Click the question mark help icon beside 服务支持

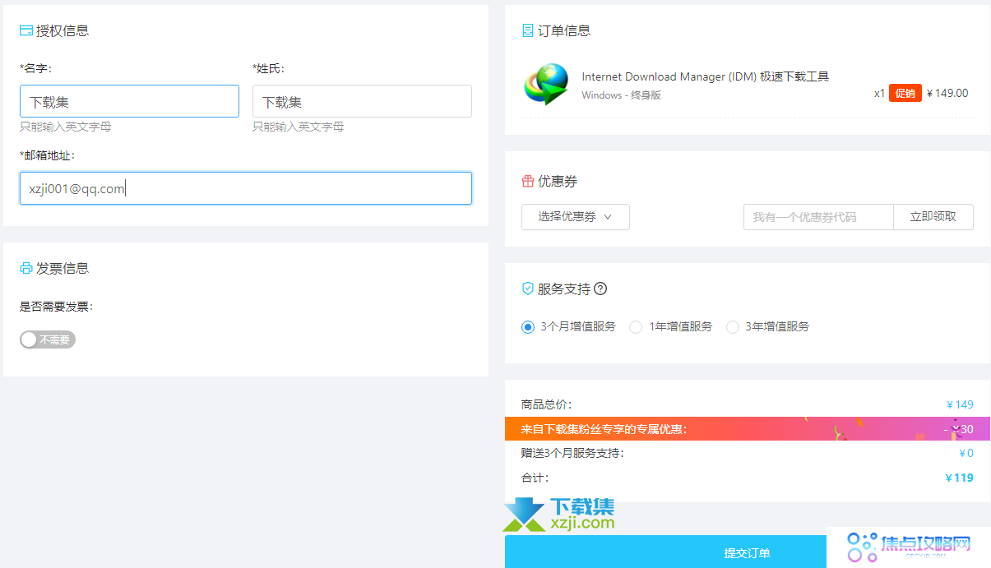pos(600,289)
